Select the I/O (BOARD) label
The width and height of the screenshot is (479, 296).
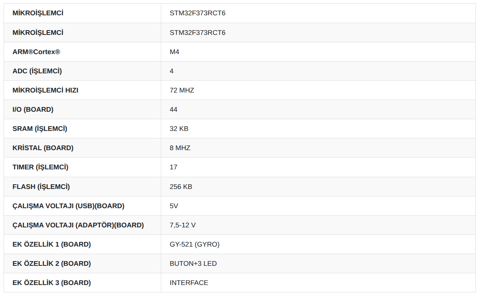point(33,109)
